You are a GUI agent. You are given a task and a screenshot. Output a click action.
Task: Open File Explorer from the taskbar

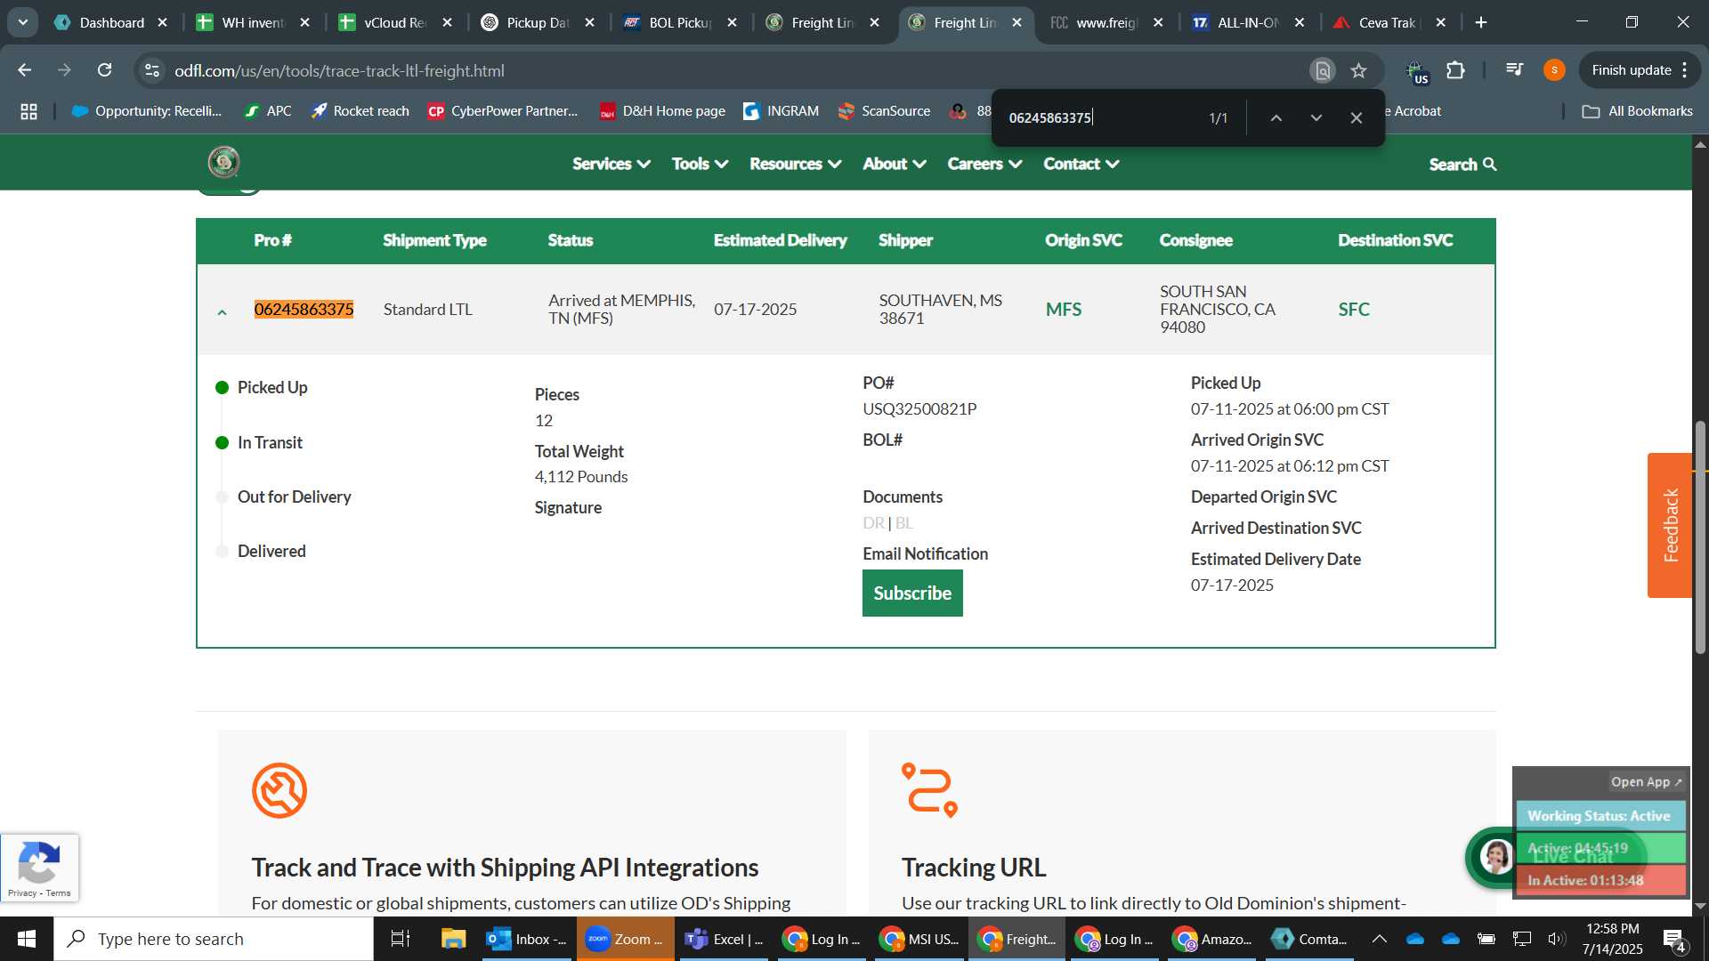[x=453, y=939]
